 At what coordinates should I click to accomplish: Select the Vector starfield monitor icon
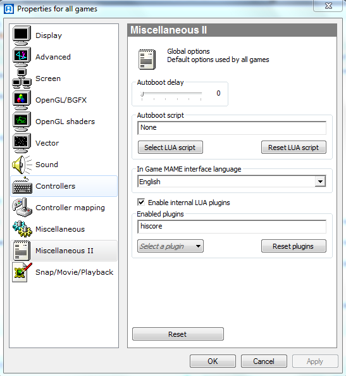coord(22,143)
